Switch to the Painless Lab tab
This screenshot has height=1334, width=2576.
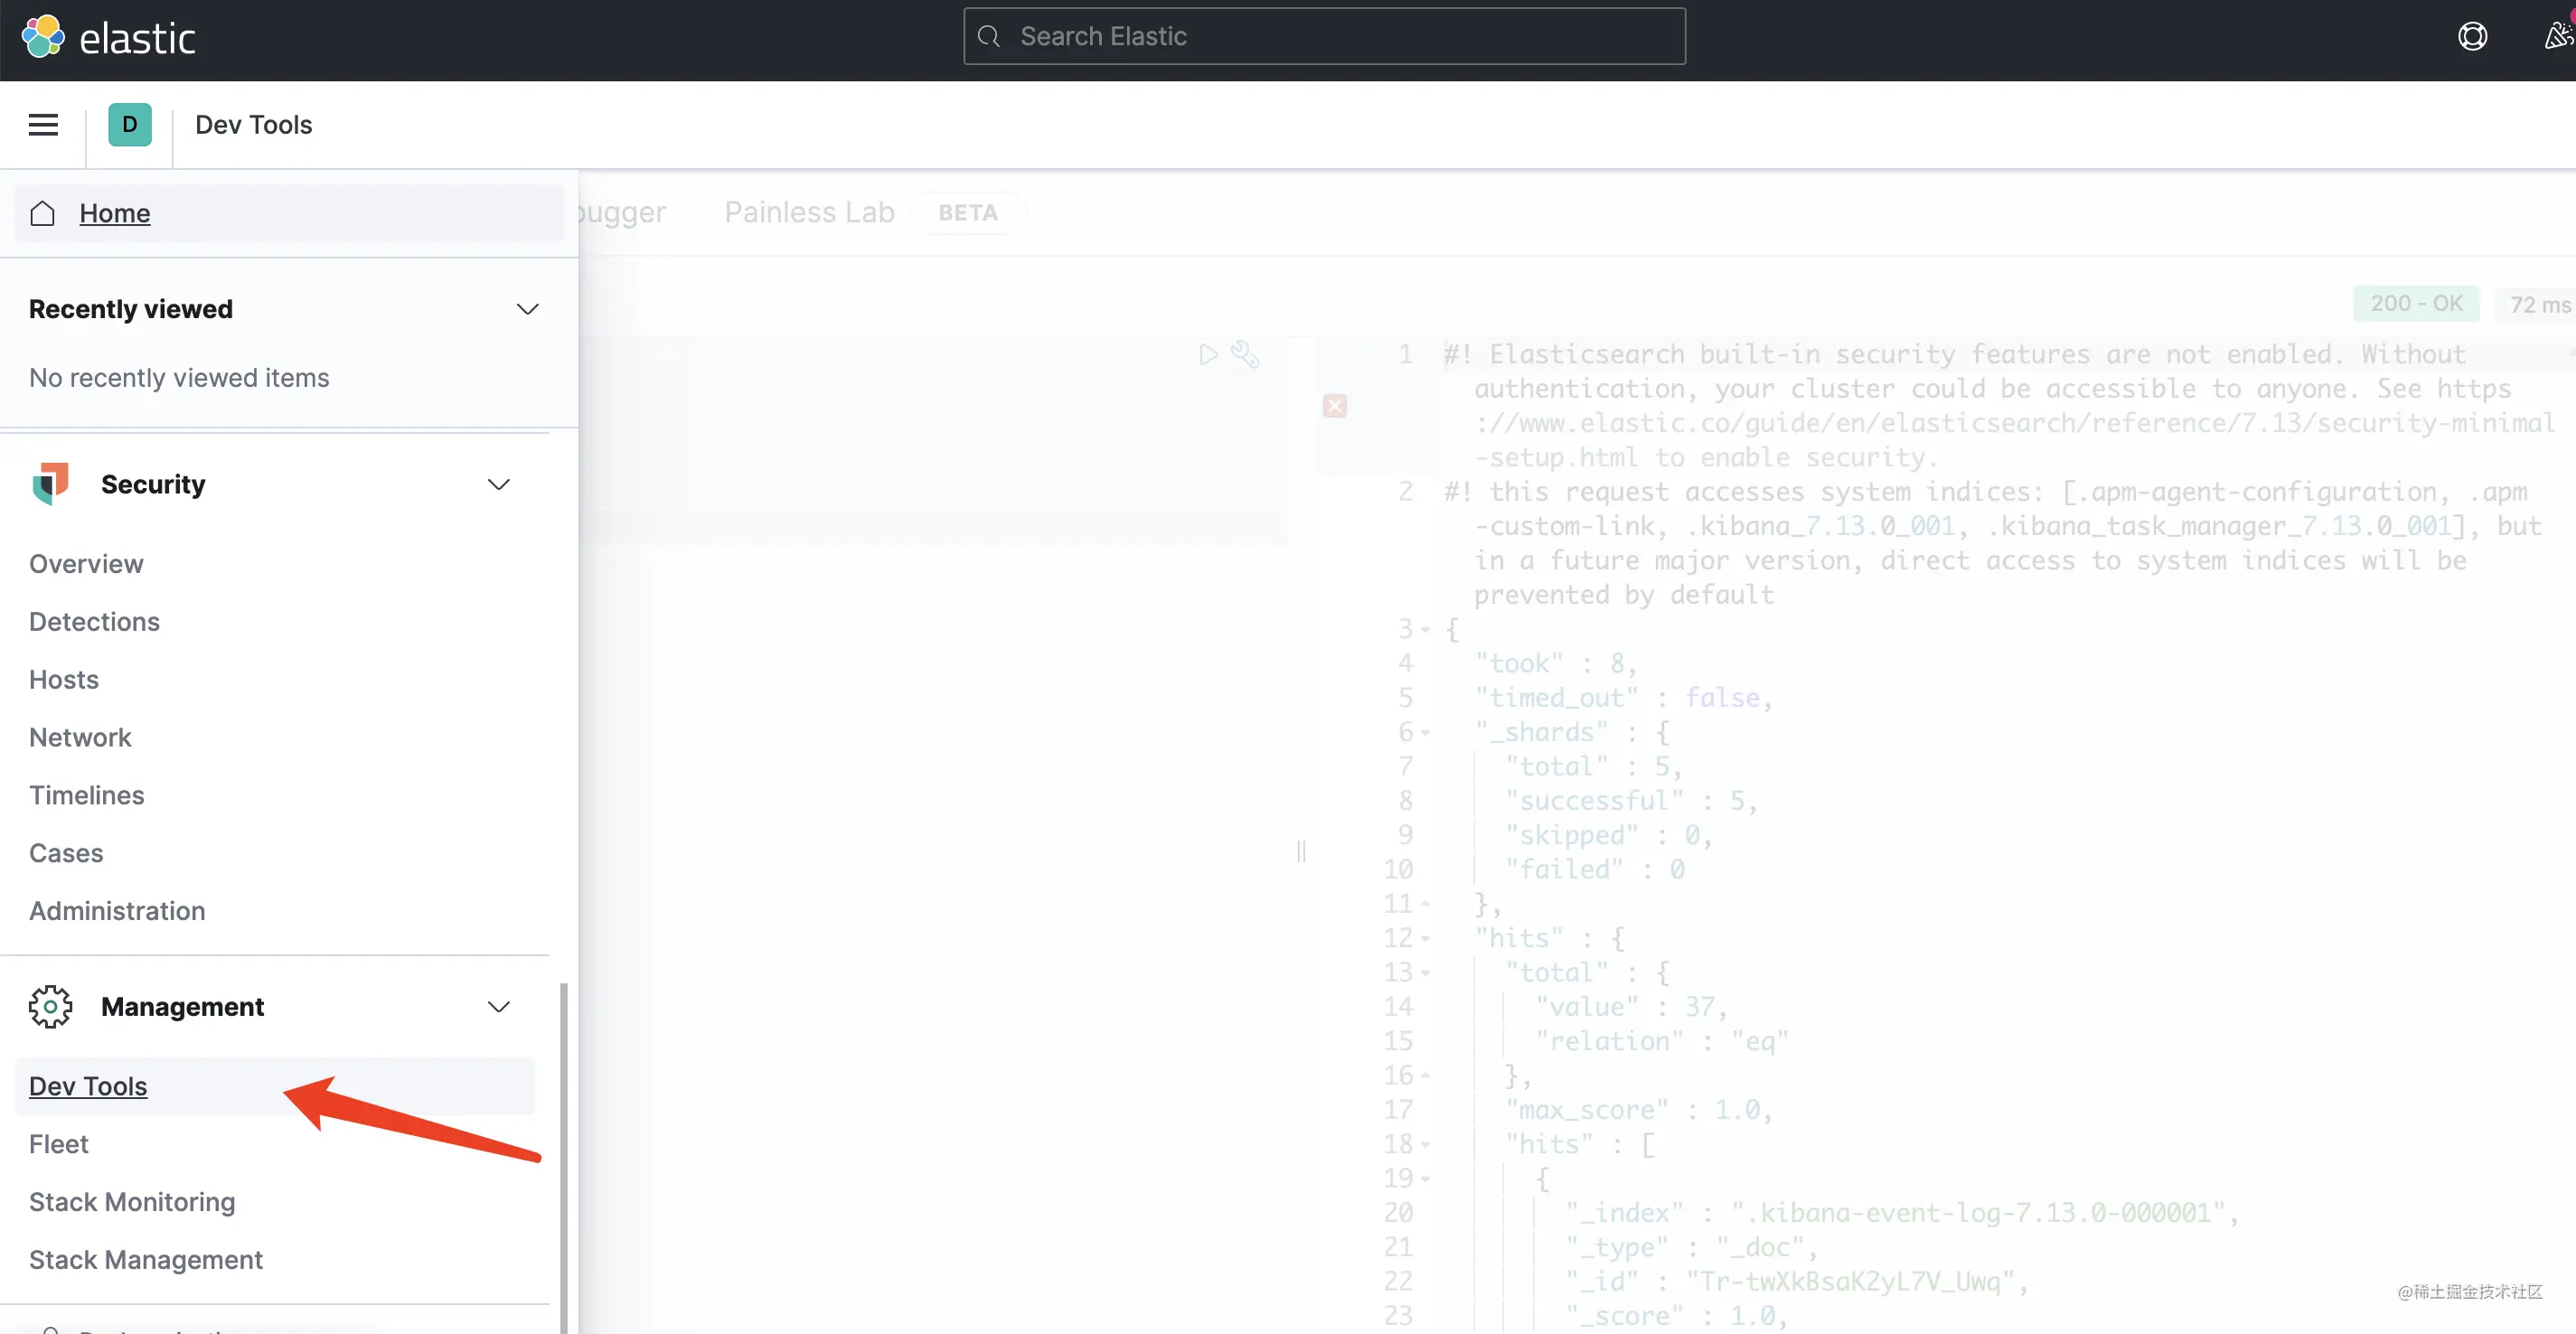[x=809, y=212]
